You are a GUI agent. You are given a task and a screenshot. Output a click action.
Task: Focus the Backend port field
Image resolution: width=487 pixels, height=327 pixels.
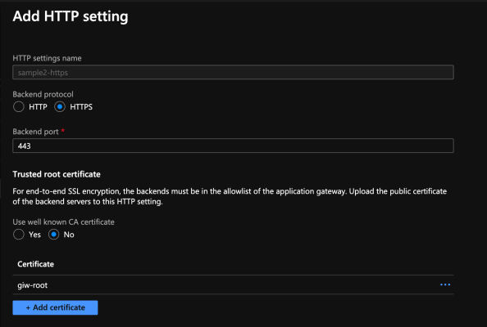click(x=233, y=146)
